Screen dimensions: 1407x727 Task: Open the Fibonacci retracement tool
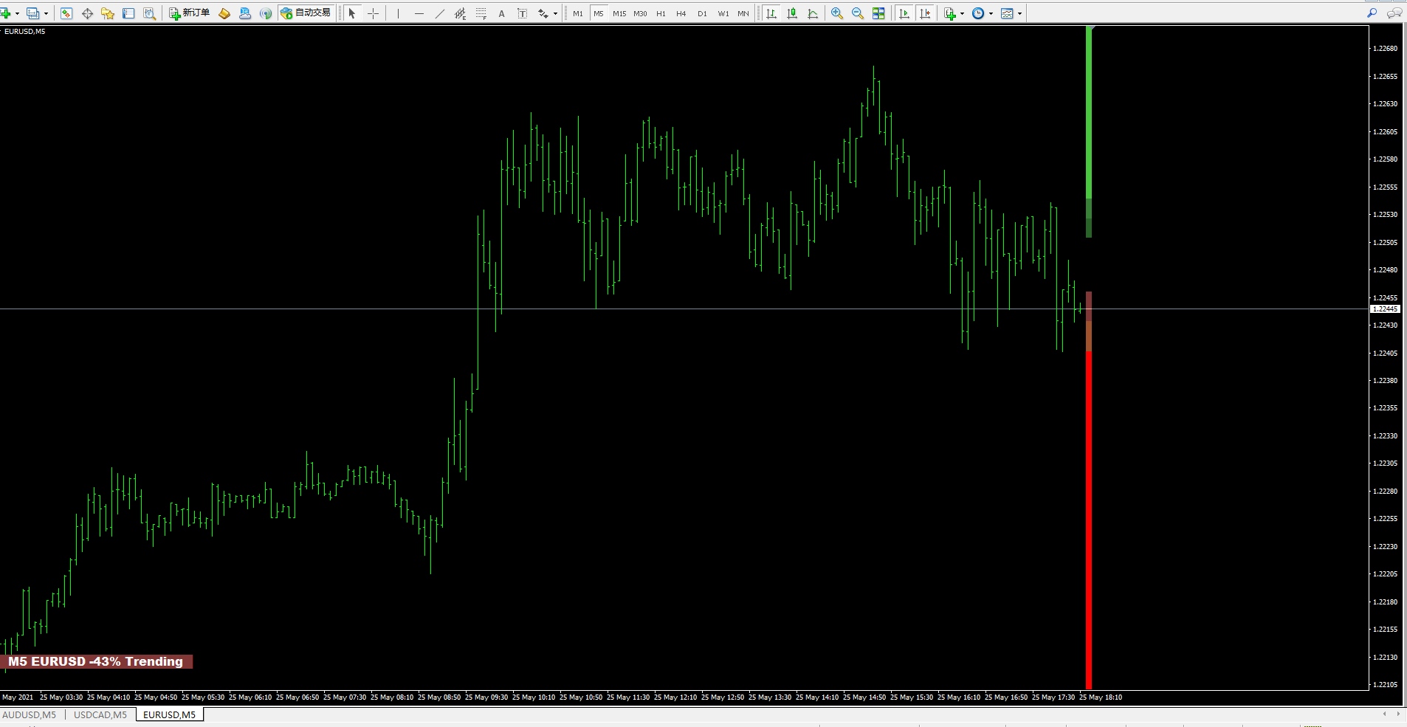click(x=481, y=13)
